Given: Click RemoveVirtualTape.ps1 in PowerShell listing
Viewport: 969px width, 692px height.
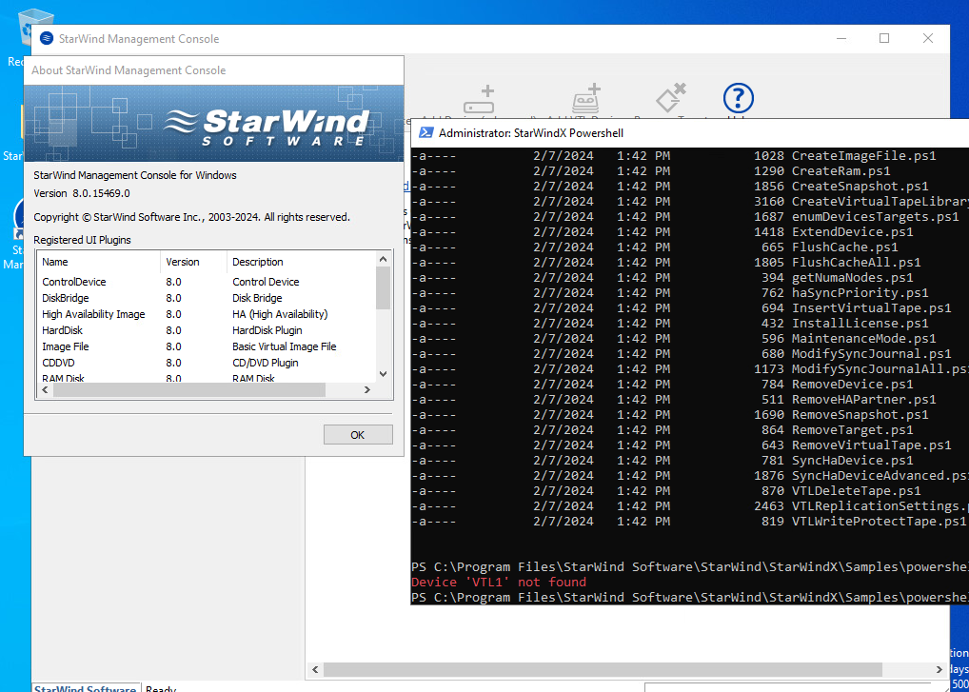Looking at the screenshot, I should 871,445.
